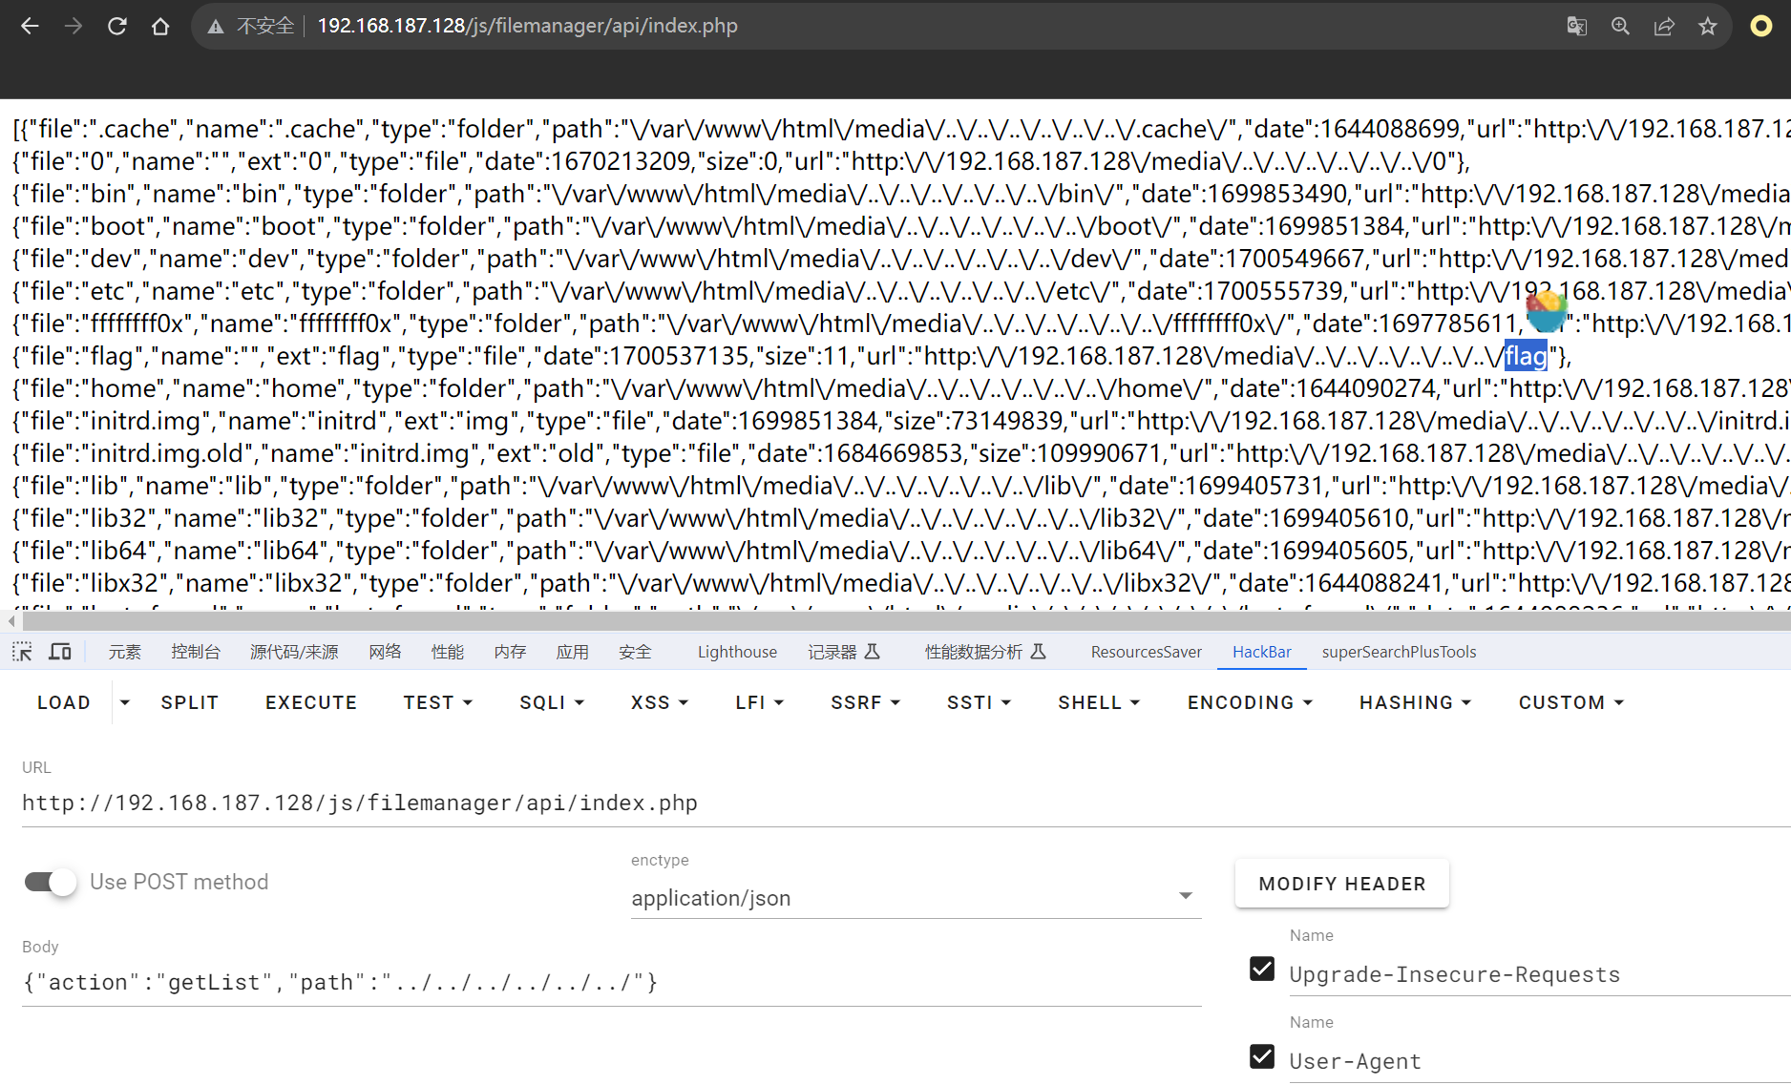Viewport: 1791px width, 1085px height.
Task: Select the HackBar tab
Action: tap(1262, 652)
